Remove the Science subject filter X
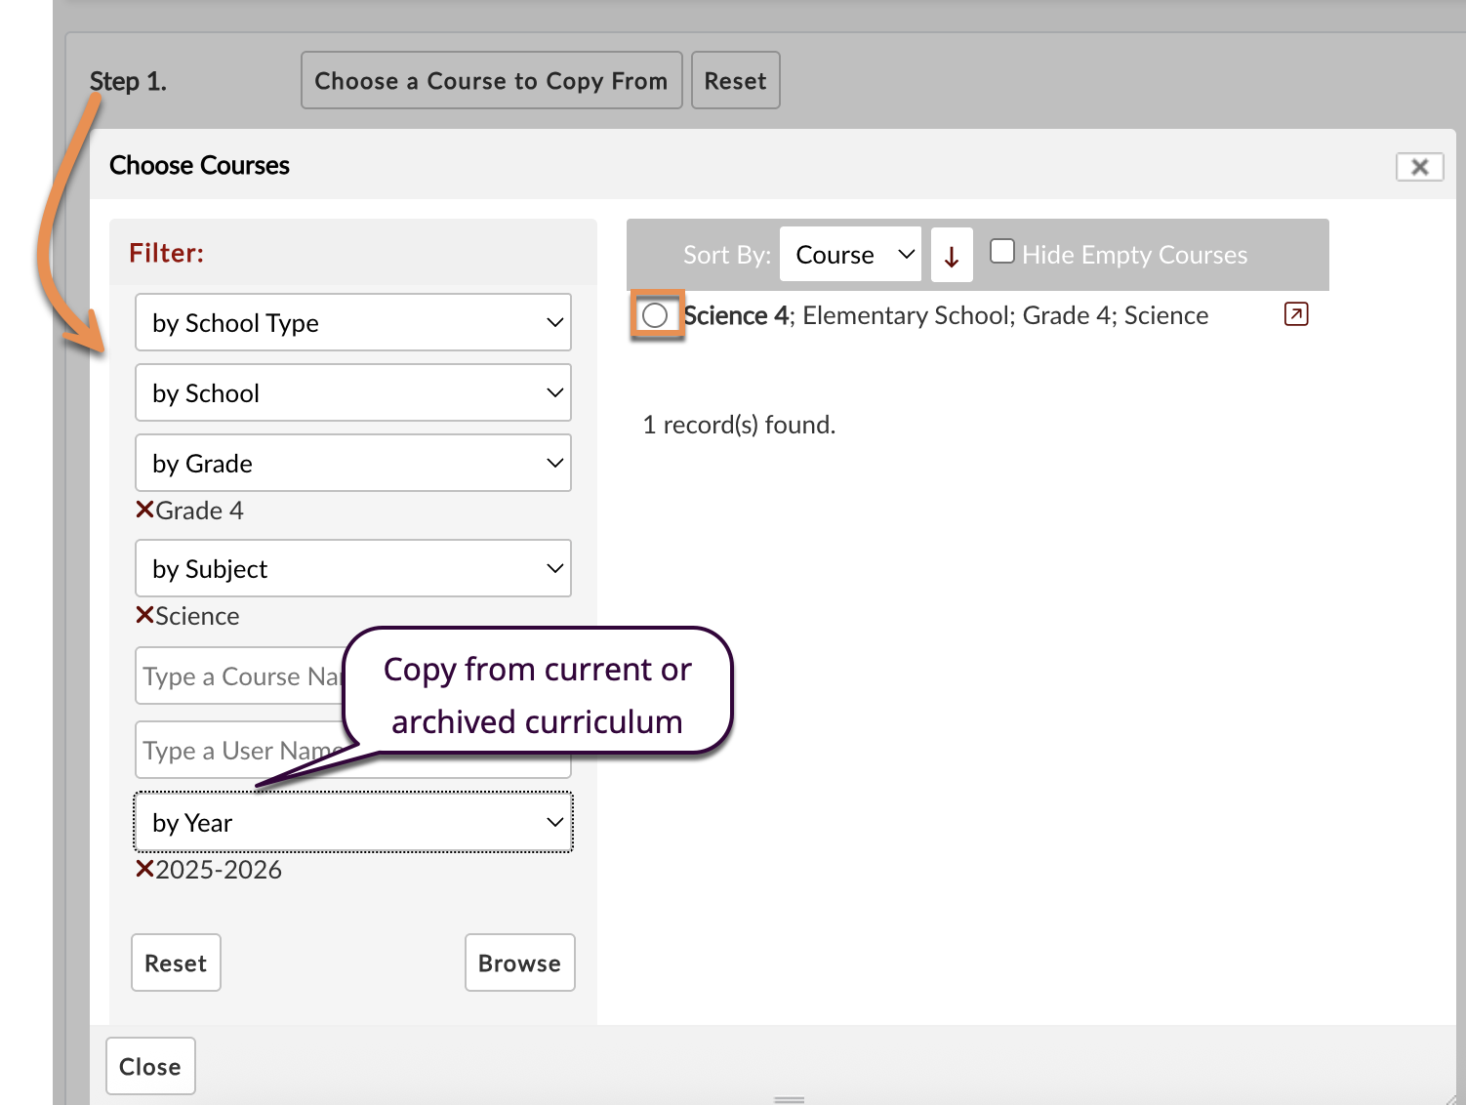Viewport: 1466px width, 1105px height. [145, 615]
